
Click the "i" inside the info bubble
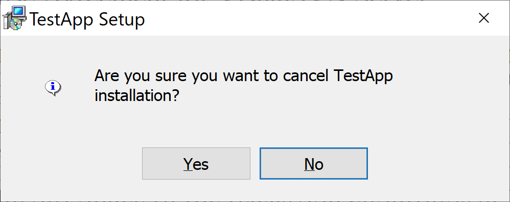click(53, 86)
